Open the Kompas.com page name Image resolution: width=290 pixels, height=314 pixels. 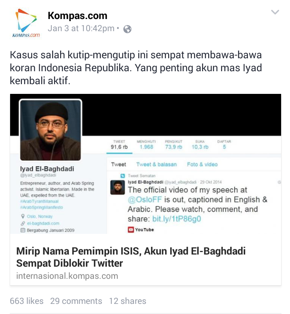point(77,16)
